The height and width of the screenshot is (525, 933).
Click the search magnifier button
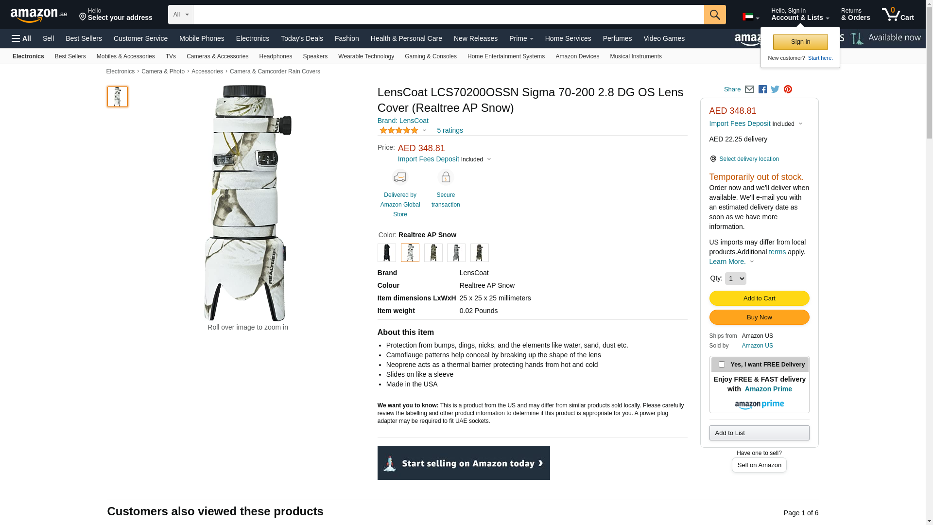click(x=715, y=15)
